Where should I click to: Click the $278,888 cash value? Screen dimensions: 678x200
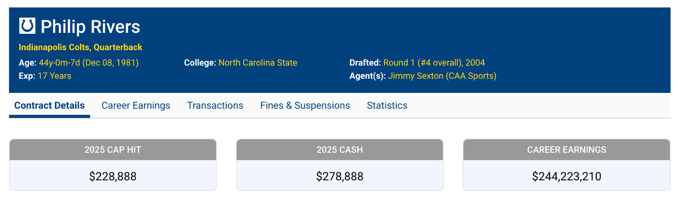click(x=339, y=176)
